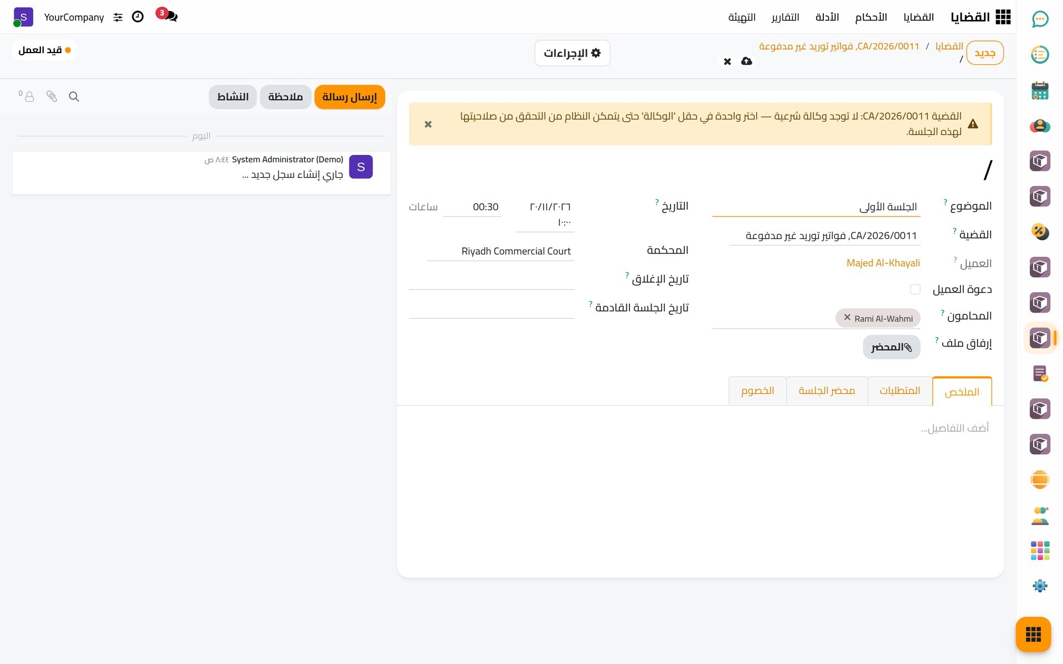Open the القضية case dropdown field

pyautogui.click(x=825, y=236)
